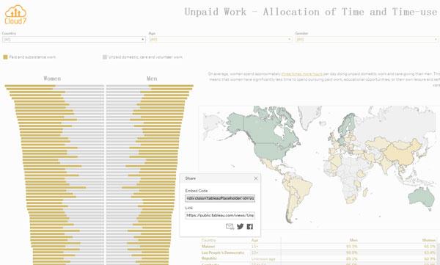Click the Women column header in table
The width and height of the screenshot is (440, 265).
pos(429,240)
